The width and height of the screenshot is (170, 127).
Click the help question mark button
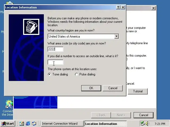(118, 7)
